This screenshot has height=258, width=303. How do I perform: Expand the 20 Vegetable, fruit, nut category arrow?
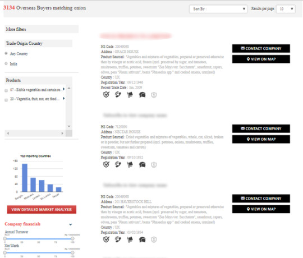[x=64, y=99]
